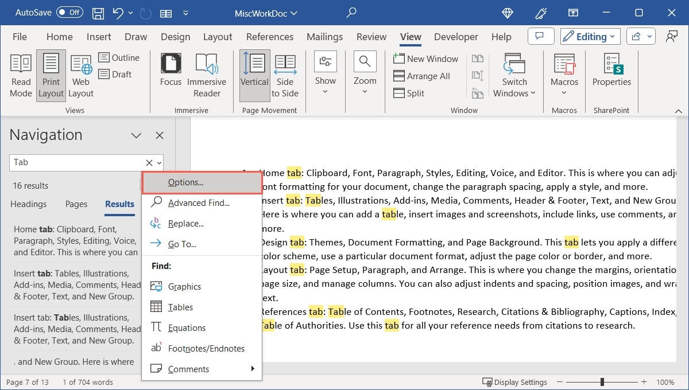This screenshot has width=689, height=390.
Task: Click the Arrange All button
Action: 423,76
